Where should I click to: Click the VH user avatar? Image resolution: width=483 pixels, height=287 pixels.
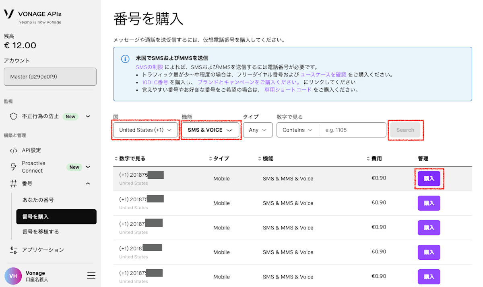13,276
